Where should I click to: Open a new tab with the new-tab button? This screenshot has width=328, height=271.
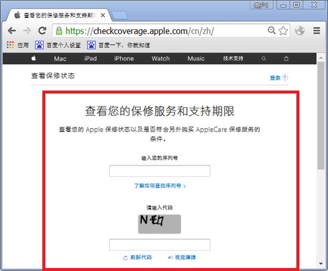[x=120, y=15]
